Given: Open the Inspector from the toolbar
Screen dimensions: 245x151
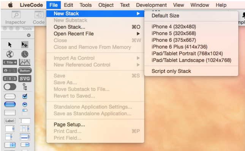Looking at the screenshot, I should point(16,18).
